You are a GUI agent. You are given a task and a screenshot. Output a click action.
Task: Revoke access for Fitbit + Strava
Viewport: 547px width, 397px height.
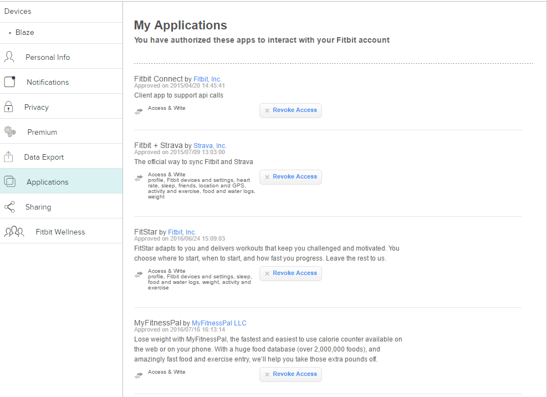[290, 177]
